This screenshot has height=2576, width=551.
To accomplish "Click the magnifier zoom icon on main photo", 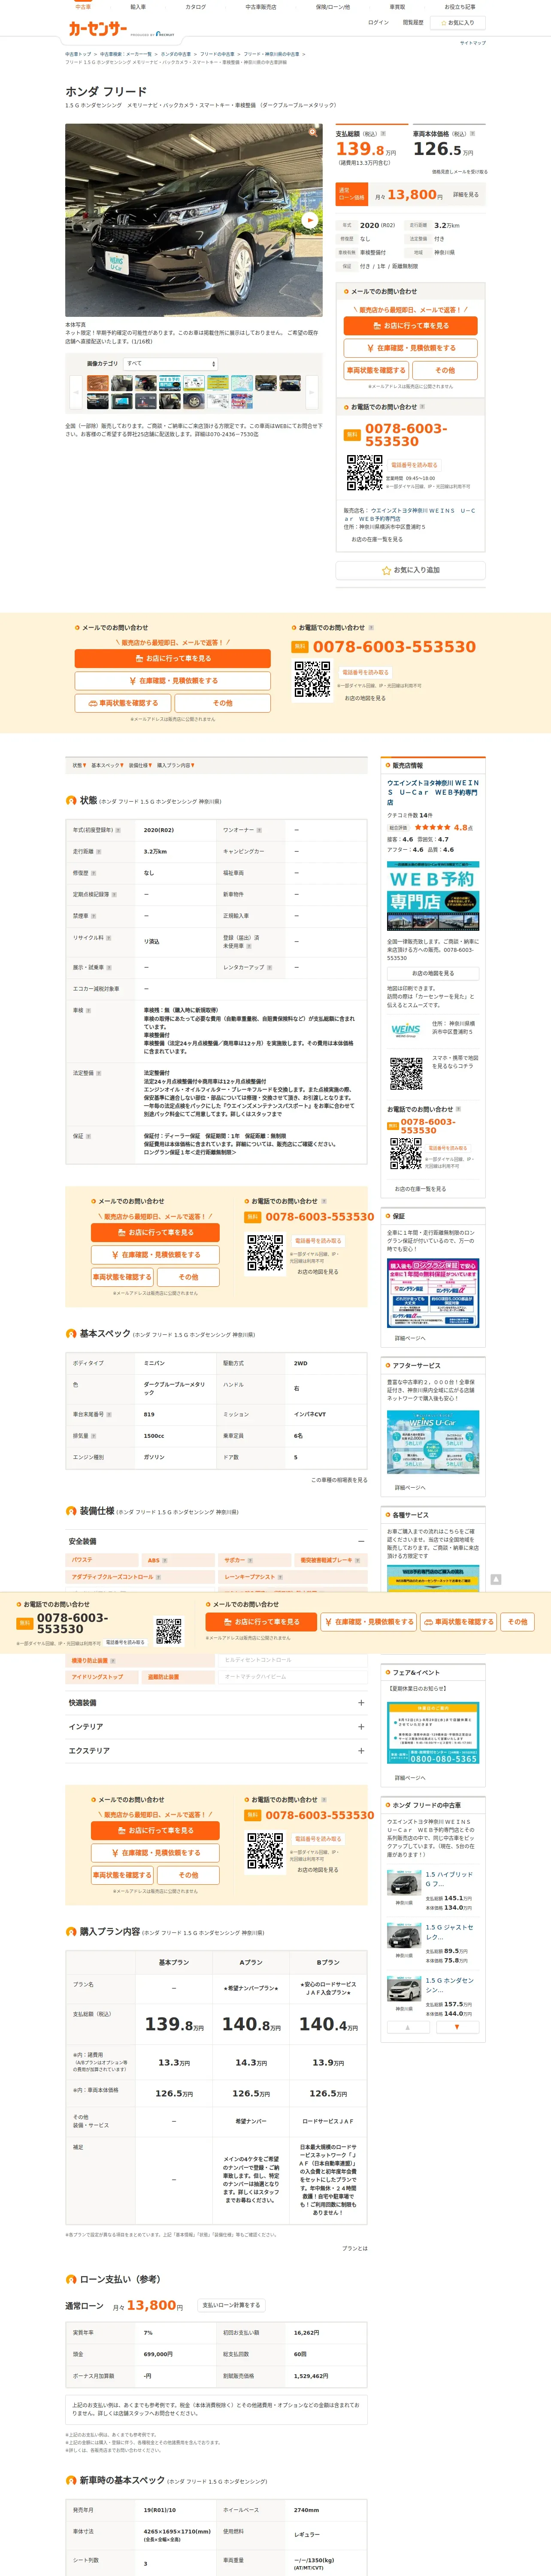I will pos(313,132).
